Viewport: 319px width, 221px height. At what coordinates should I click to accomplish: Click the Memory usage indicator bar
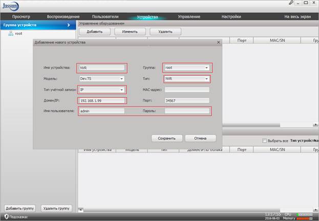point(305,218)
